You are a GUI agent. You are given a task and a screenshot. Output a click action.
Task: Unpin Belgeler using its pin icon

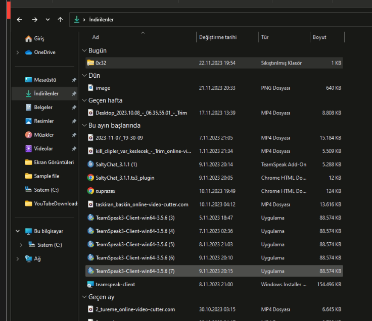coord(74,108)
